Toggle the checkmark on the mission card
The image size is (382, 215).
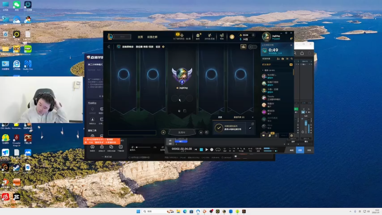250,128
